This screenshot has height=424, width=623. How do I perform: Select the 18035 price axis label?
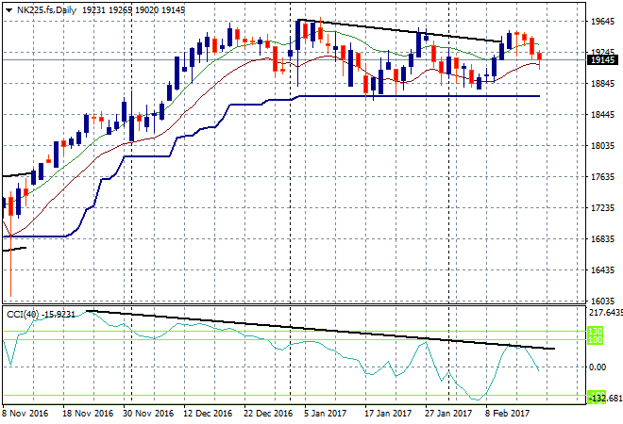pyautogui.click(x=603, y=145)
